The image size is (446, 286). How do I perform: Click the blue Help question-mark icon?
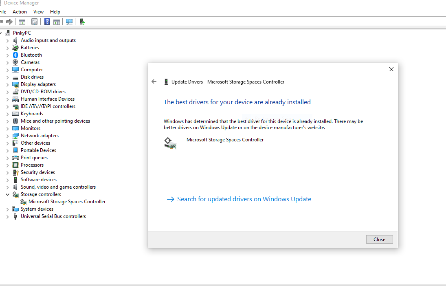pyautogui.click(x=47, y=22)
